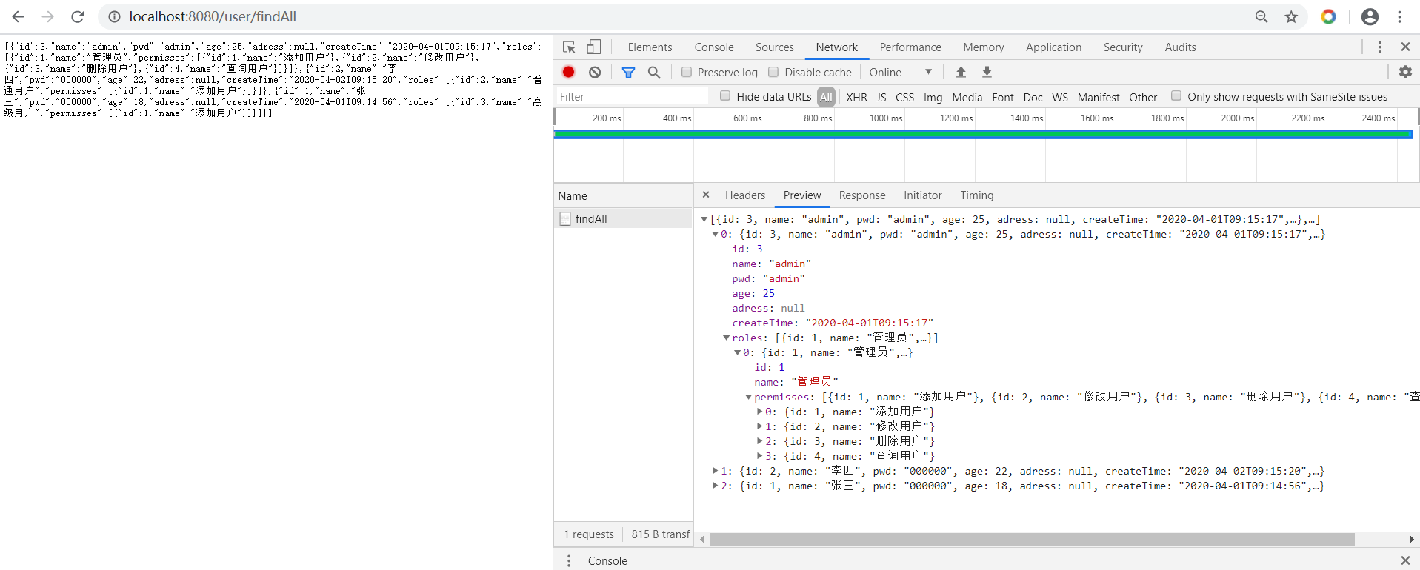The height and width of the screenshot is (570, 1420).
Task: Toggle the network filter funnel
Action: 628,72
